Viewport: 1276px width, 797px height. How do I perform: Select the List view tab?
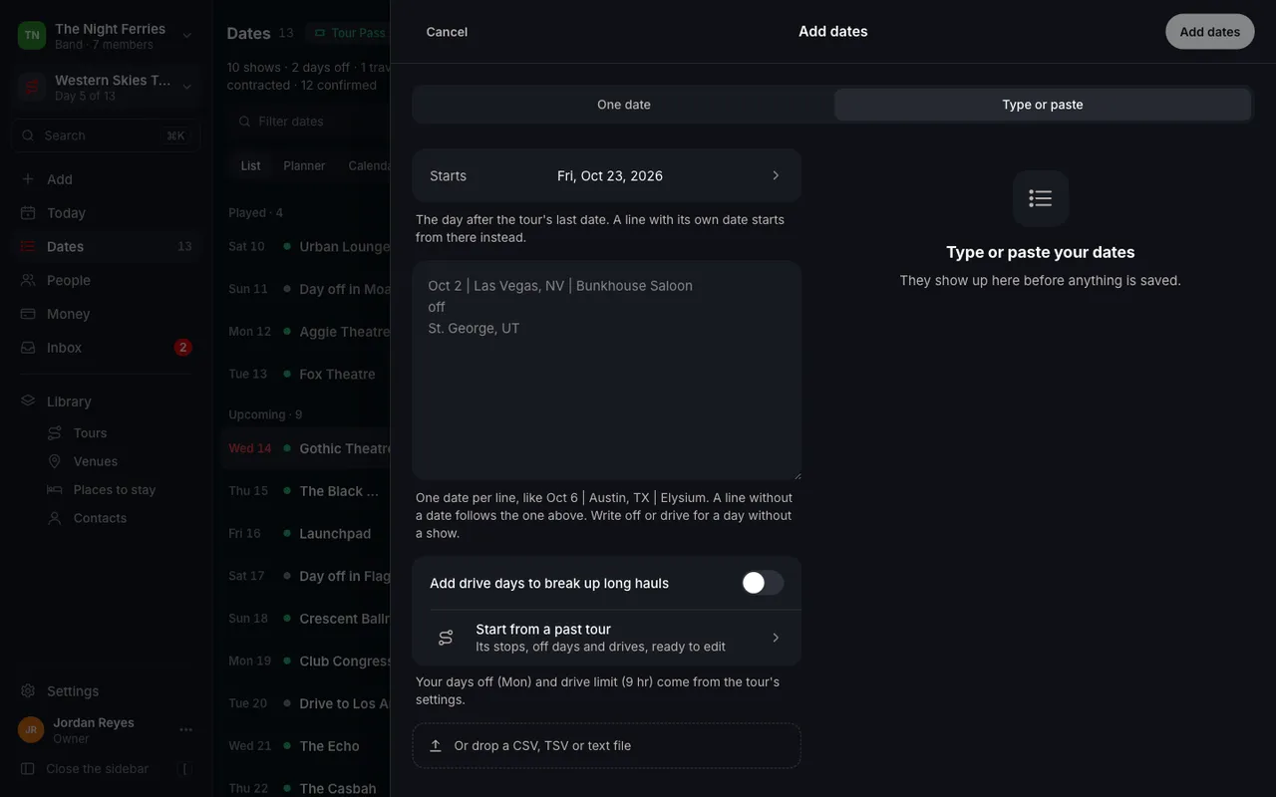point(250,165)
